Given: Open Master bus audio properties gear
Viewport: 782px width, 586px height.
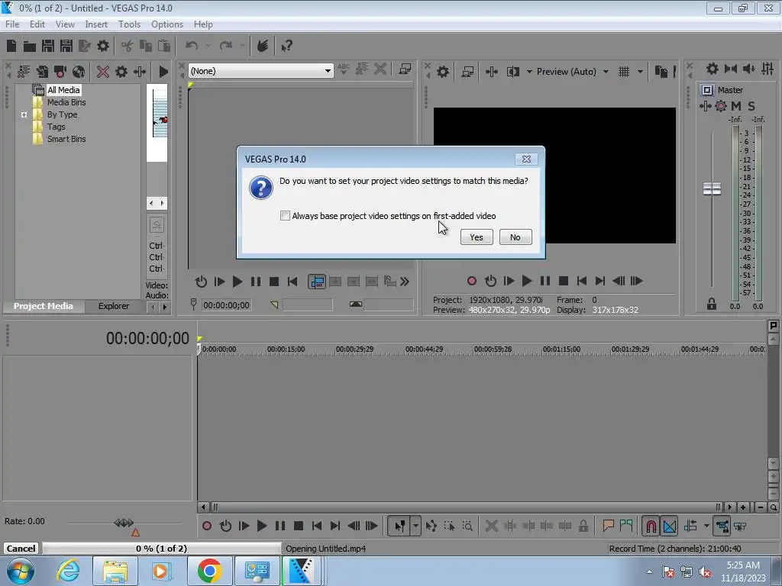Looking at the screenshot, I should click(713, 69).
